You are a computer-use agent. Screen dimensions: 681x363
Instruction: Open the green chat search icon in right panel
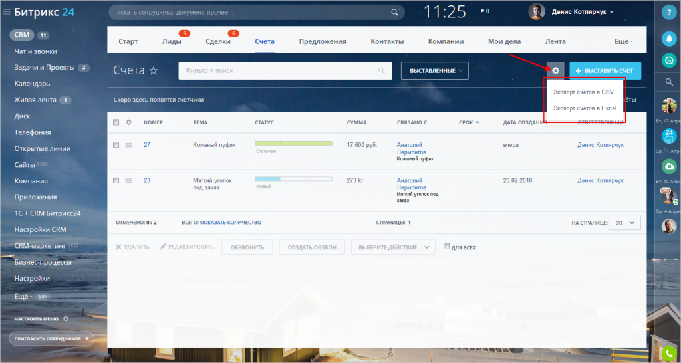[x=669, y=60]
